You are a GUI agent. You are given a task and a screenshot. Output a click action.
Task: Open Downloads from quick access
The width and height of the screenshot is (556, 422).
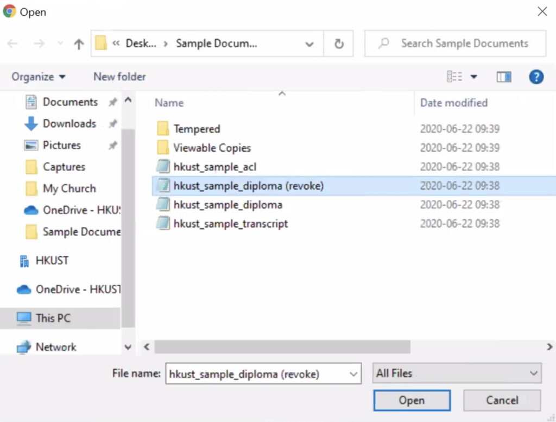point(69,124)
